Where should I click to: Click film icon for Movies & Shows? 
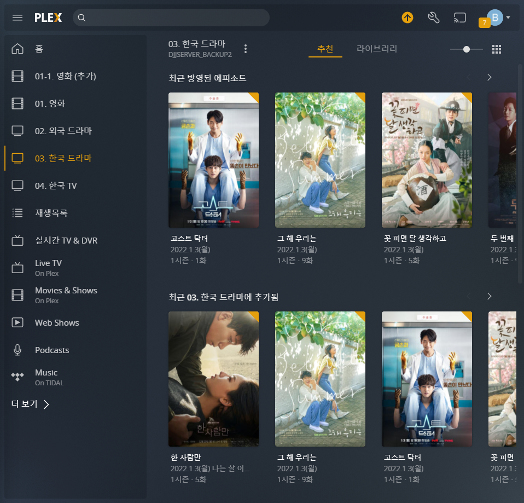[18, 295]
